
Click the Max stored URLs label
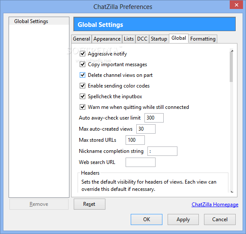click(97, 140)
